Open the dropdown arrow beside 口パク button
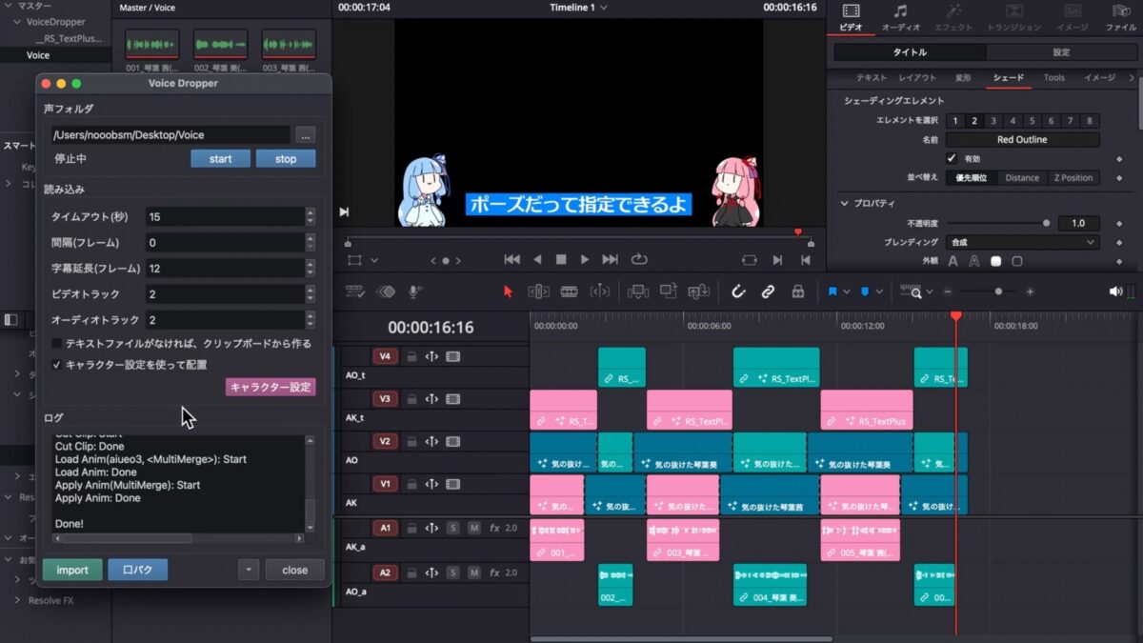Image resolution: width=1143 pixels, height=643 pixels. 248,570
